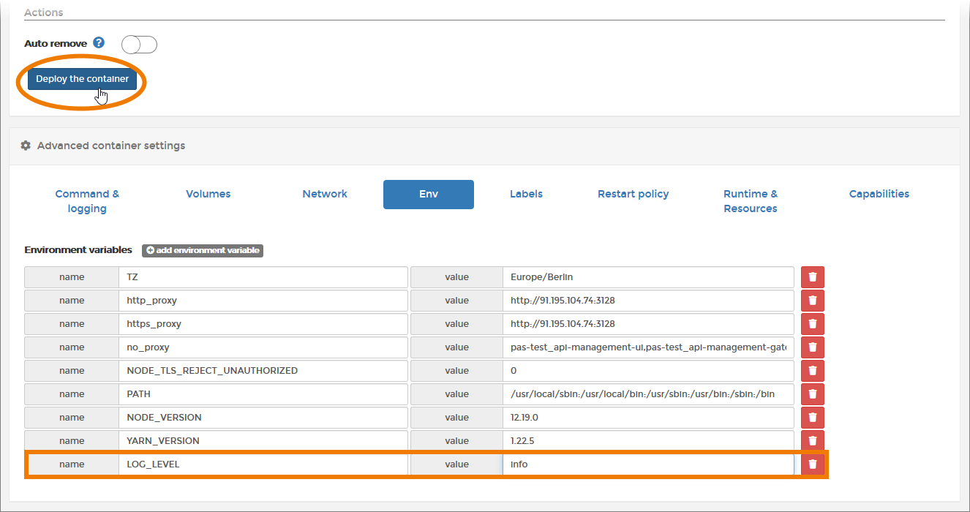This screenshot has width=970, height=512.
Task: Remove the LOG_LEVEL variable with trash icon
Action: coord(812,464)
